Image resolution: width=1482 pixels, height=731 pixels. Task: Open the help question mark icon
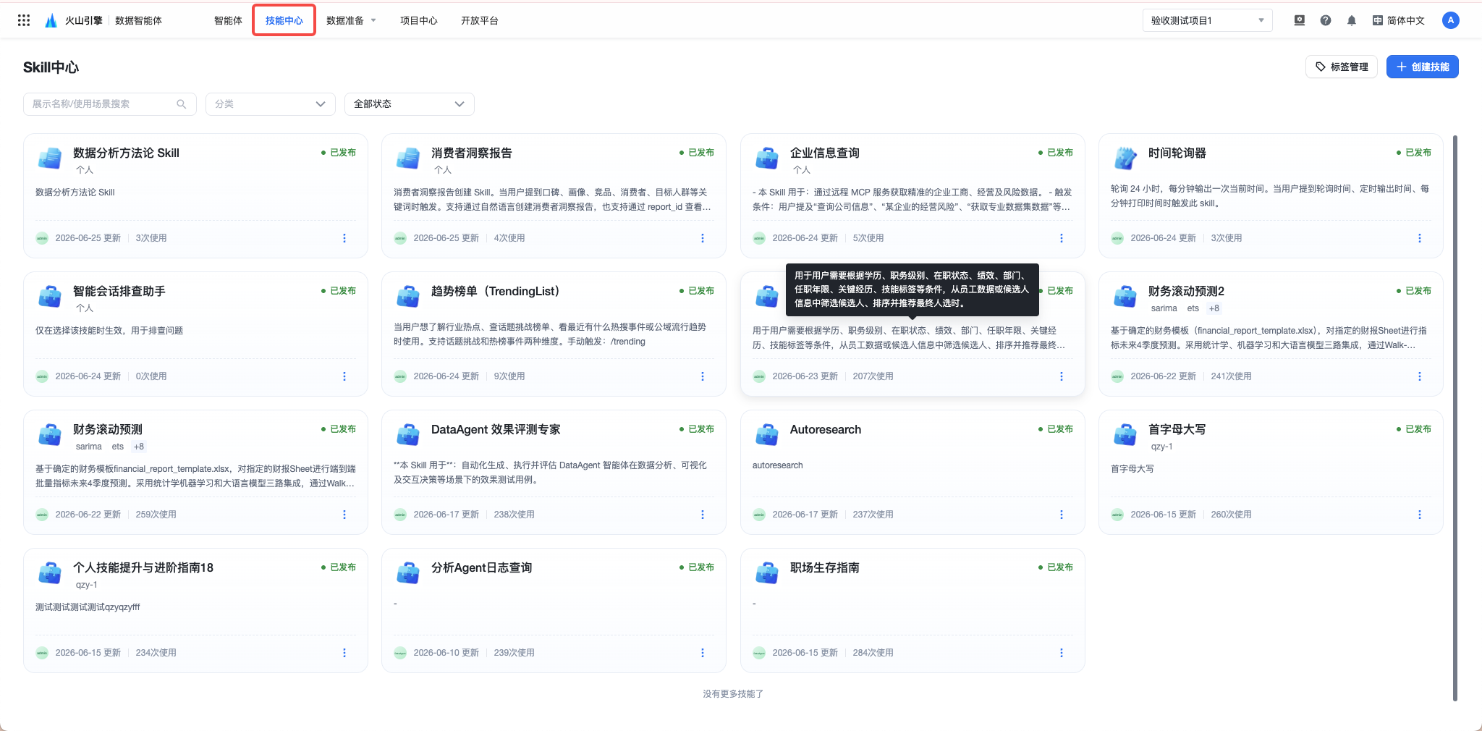coord(1325,20)
